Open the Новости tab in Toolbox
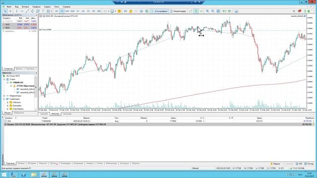This screenshot has width=317, height=178. pyautogui.click(x=43, y=164)
